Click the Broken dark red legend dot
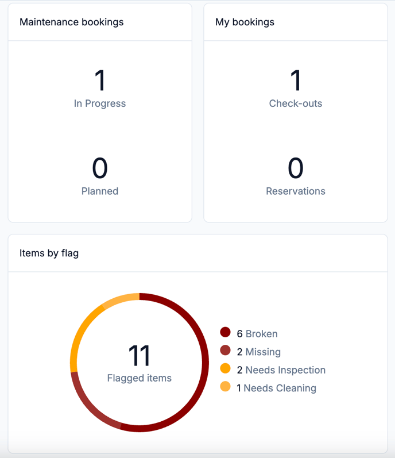Image resolution: width=395 pixels, height=458 pixels. [225, 332]
